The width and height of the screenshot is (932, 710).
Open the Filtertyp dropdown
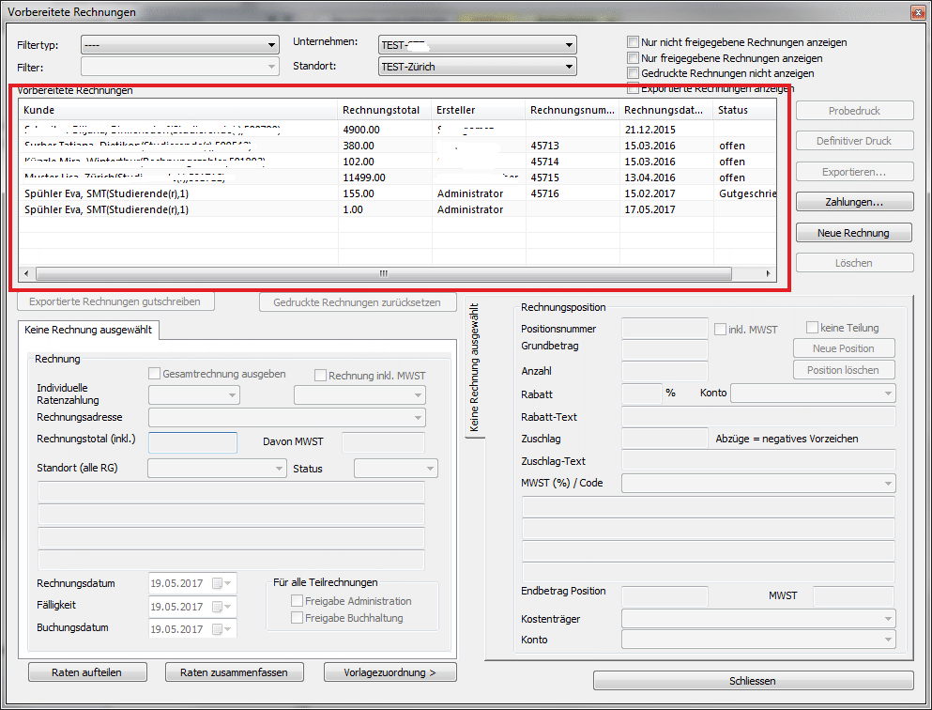coord(179,44)
